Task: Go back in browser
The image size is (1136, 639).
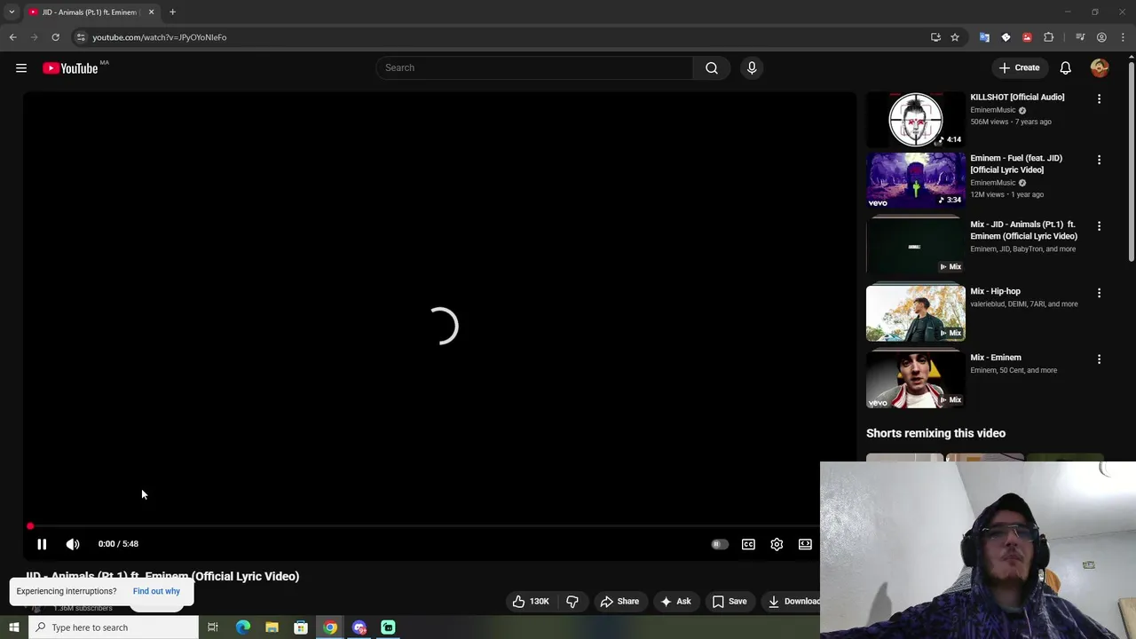Action: point(12,37)
